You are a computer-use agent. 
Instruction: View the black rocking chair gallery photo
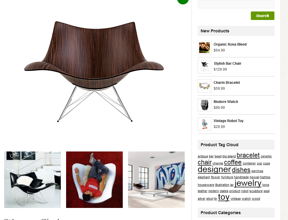point(32,179)
